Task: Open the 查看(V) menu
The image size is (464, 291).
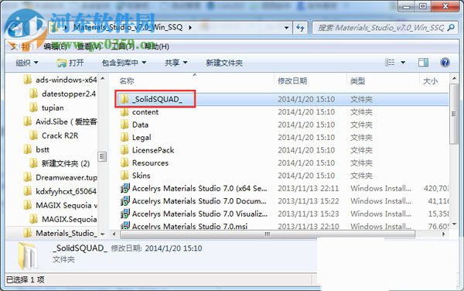Action: (x=89, y=46)
